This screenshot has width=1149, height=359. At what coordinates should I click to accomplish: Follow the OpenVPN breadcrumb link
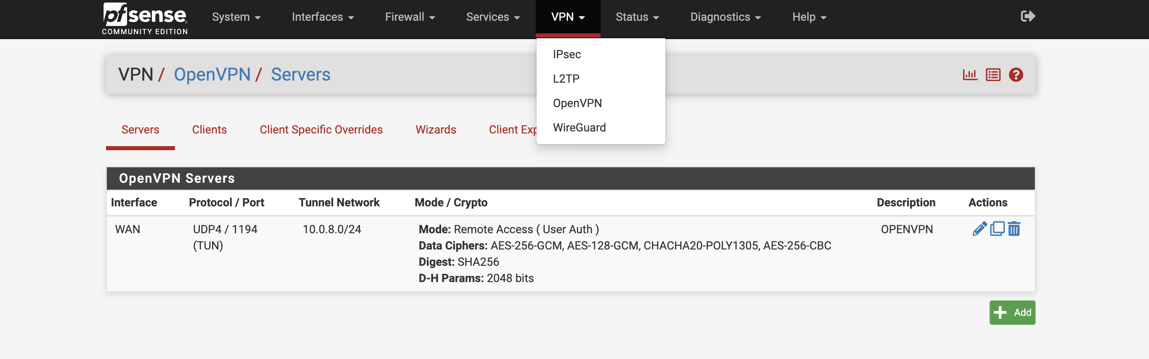[x=212, y=74]
